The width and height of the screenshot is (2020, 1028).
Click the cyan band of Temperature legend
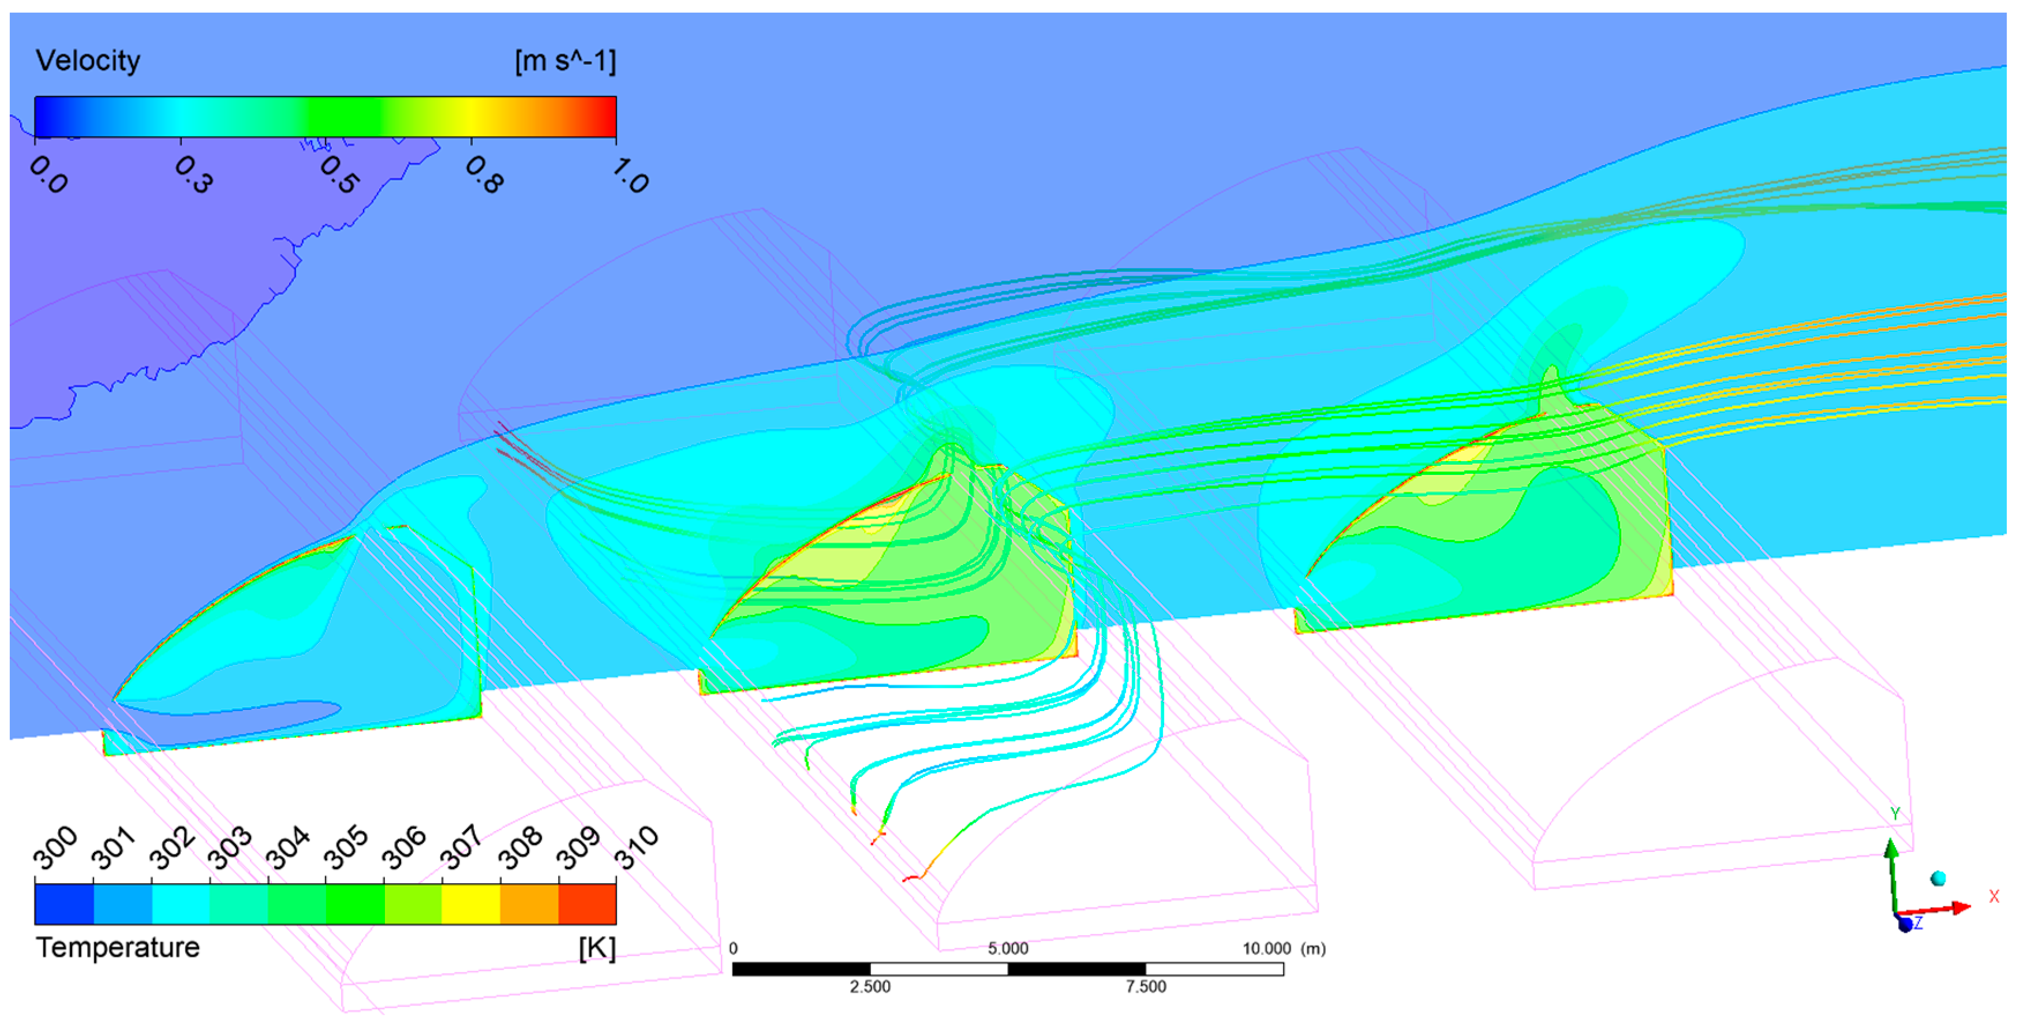tap(180, 904)
